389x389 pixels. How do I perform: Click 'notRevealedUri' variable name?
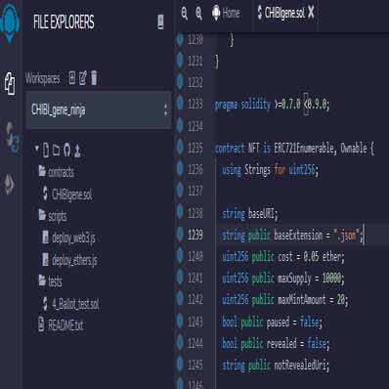[x=300, y=366]
